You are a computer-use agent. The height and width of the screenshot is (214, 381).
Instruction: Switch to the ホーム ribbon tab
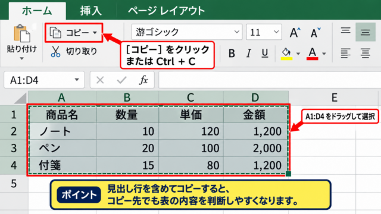pyautogui.click(x=37, y=11)
